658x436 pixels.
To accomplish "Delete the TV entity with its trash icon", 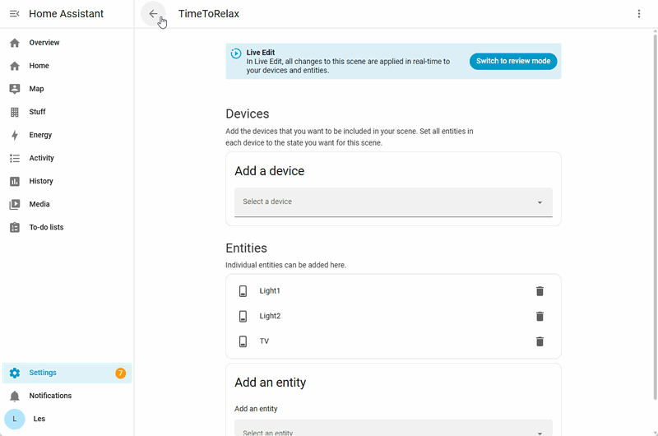I will click(x=540, y=341).
